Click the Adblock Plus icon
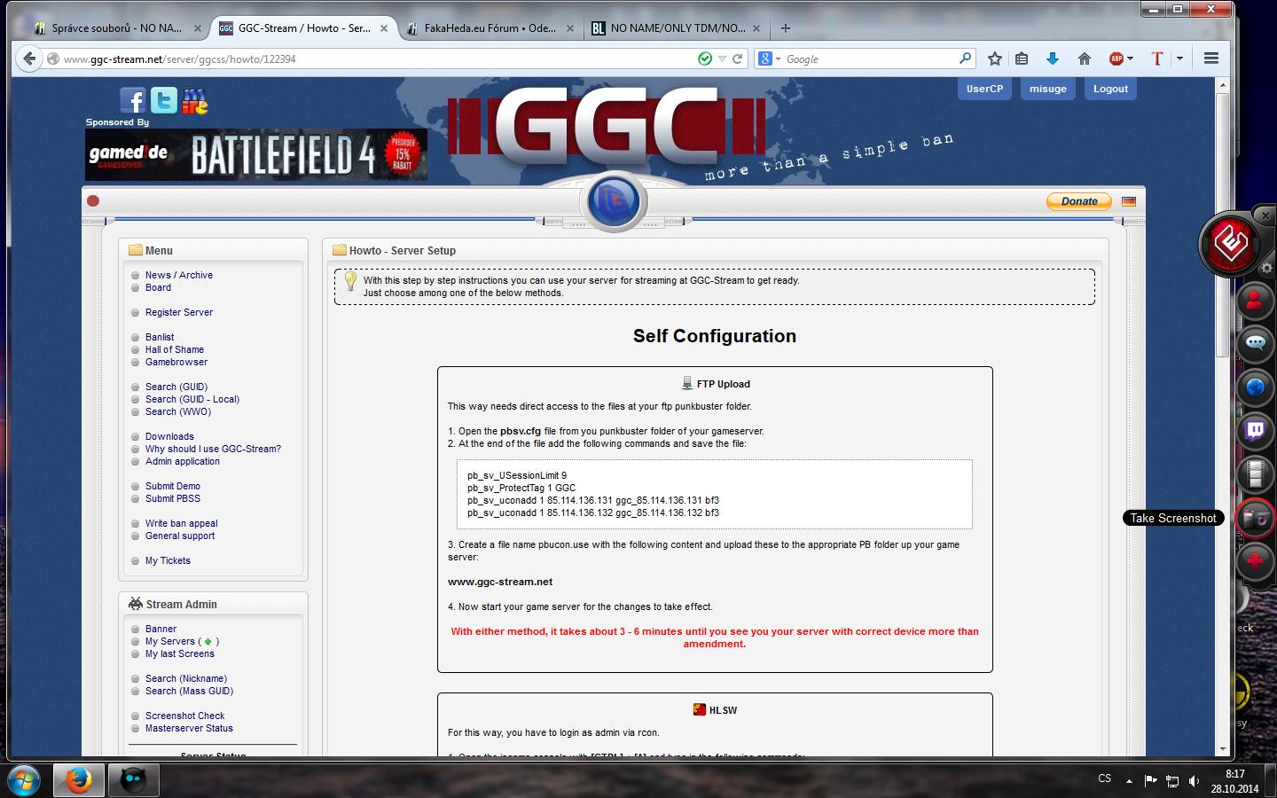The height and width of the screenshot is (798, 1277). (x=1116, y=59)
